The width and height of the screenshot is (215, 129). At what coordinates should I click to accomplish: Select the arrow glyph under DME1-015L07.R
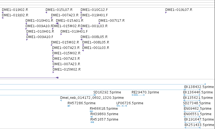[46, 12]
